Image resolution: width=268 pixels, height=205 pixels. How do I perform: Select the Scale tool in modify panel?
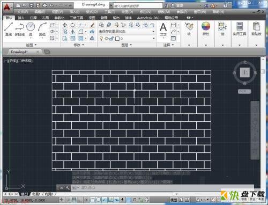tap(72, 38)
